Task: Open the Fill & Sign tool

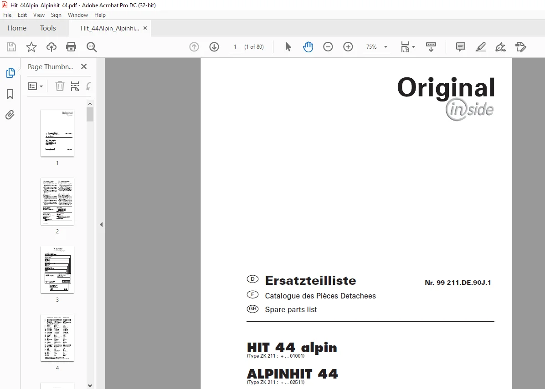Action: click(x=500, y=47)
